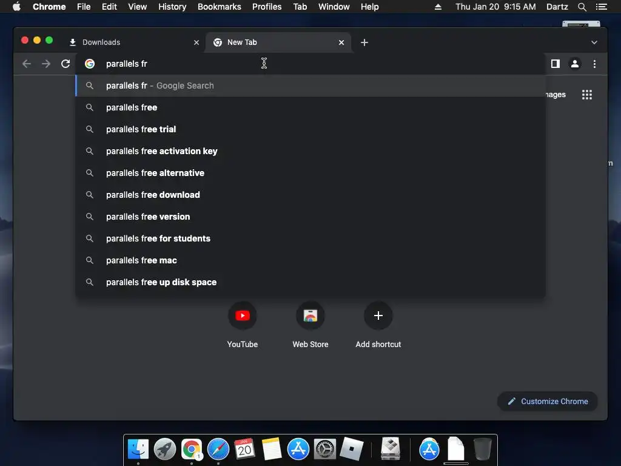The image size is (621, 466).
Task: Choose 'parallels free alternative' suggestion
Action: point(310,173)
